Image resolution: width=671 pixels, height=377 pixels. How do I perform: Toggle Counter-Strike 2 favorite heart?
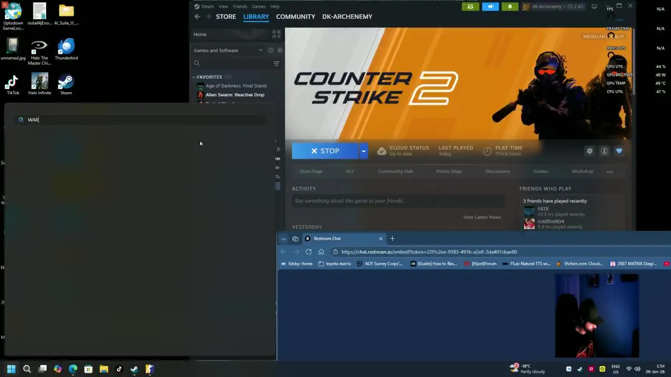(619, 151)
